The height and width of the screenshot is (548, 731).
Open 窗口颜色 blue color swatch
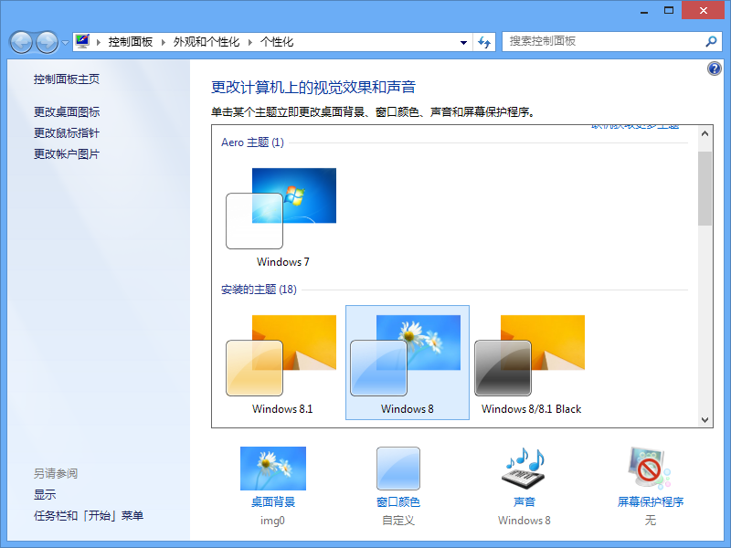[x=398, y=469]
